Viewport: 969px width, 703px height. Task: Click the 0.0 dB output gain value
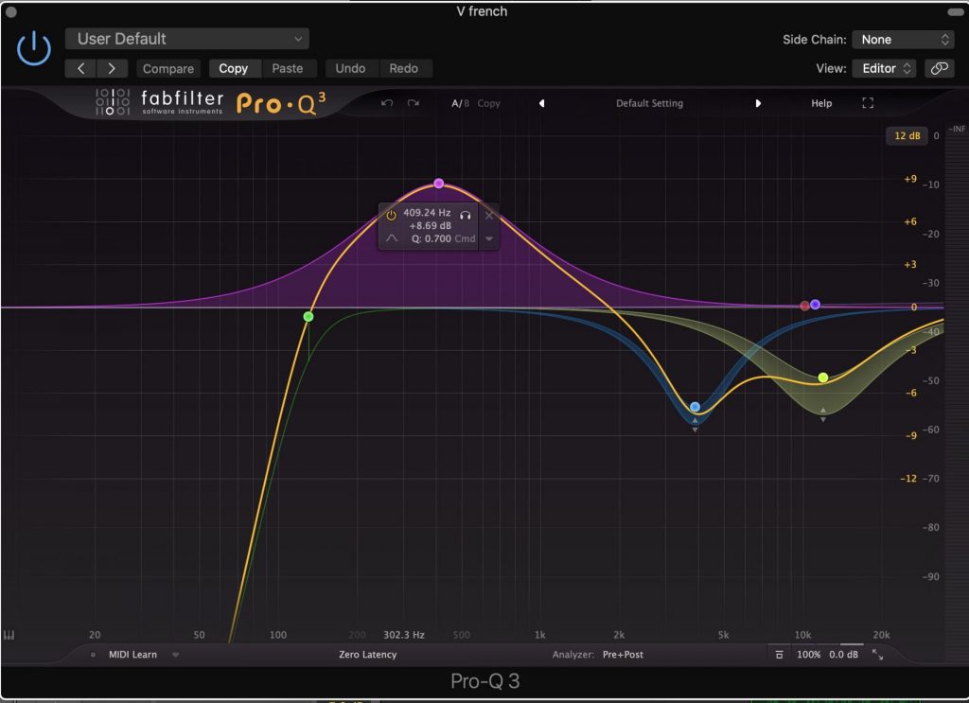[x=843, y=655]
